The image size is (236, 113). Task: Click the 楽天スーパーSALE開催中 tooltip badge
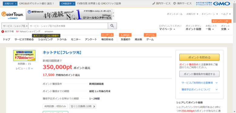click(x=46, y=36)
